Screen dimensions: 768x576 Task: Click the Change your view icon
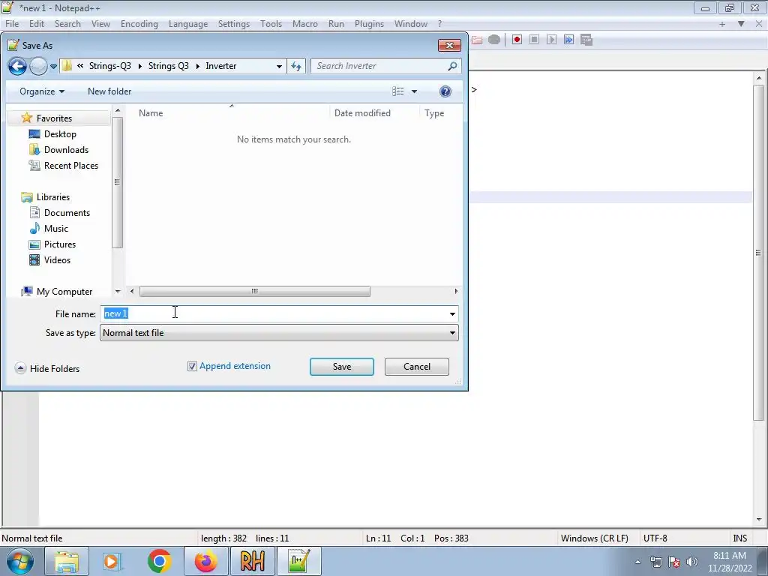(x=398, y=91)
